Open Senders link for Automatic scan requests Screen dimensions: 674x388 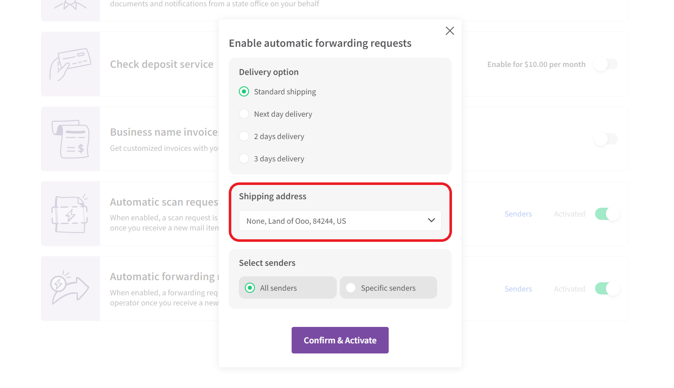tap(518, 214)
